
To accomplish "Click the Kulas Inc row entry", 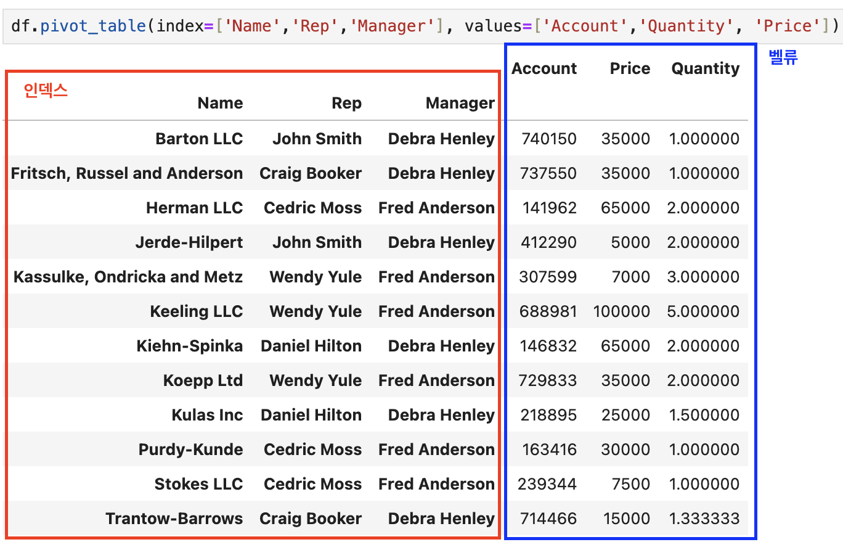I will pos(208,415).
